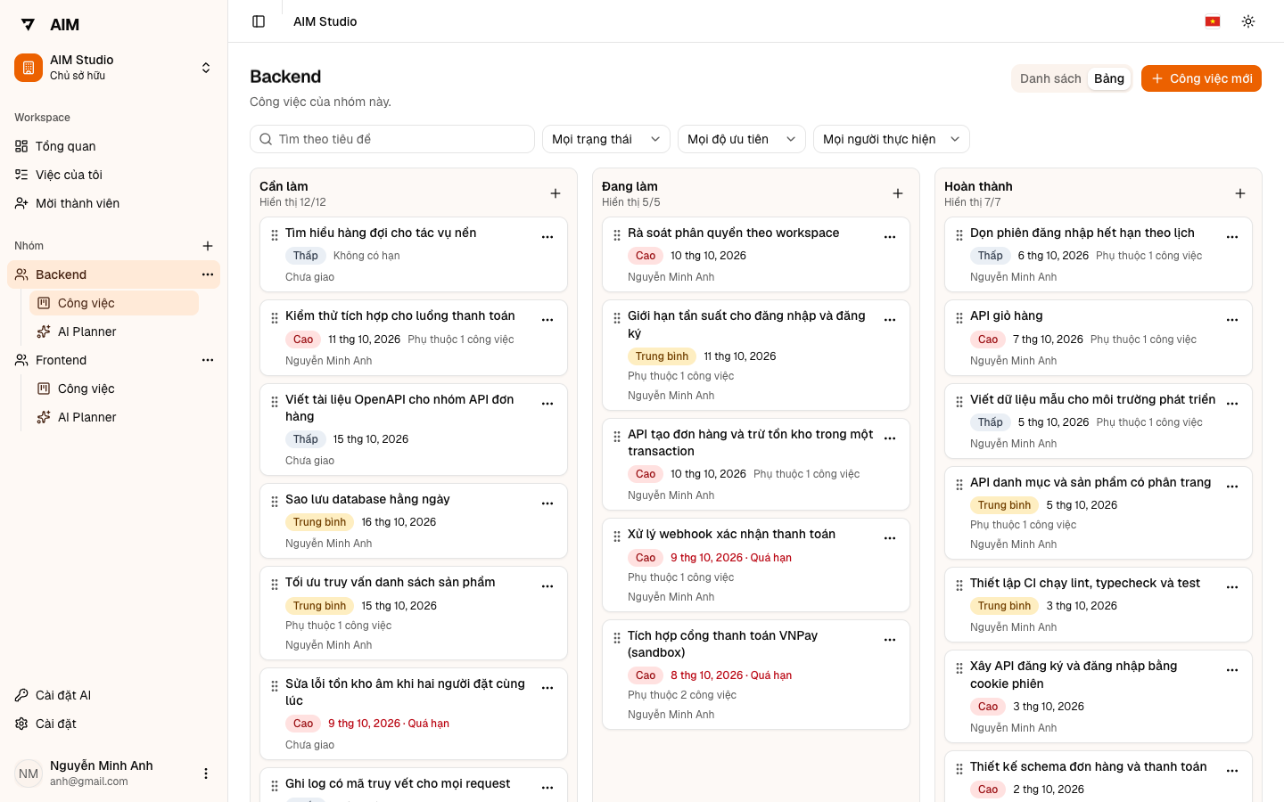
Task: Open AI Planner under Frontend
Action: [x=114, y=417]
